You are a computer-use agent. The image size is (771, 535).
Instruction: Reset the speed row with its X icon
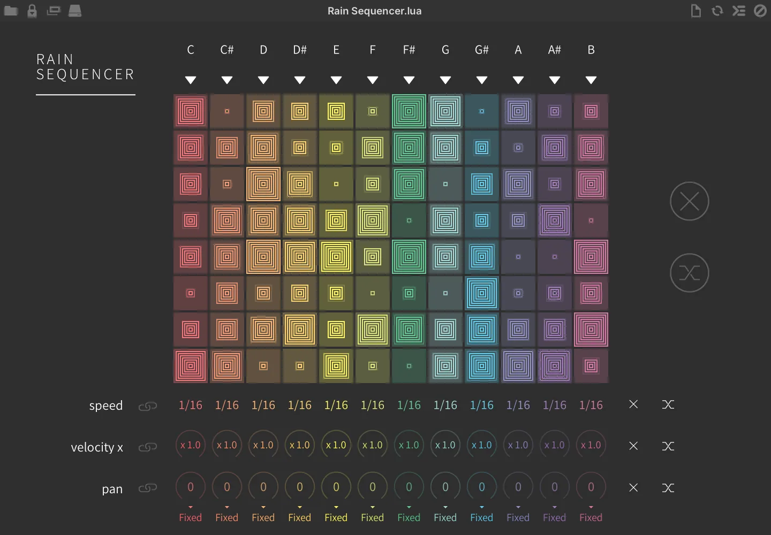pos(633,404)
